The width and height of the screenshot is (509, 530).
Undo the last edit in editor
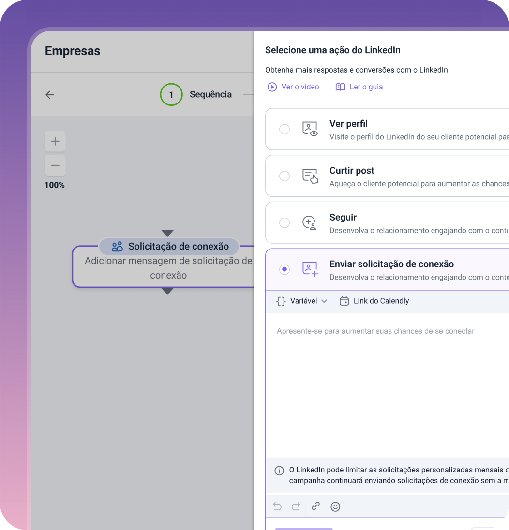point(277,506)
